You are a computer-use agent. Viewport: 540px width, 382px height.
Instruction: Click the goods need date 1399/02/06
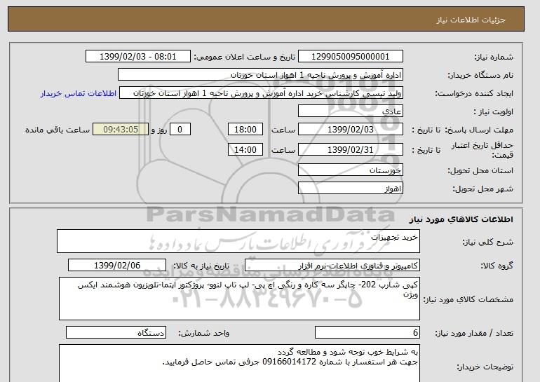click(117, 266)
